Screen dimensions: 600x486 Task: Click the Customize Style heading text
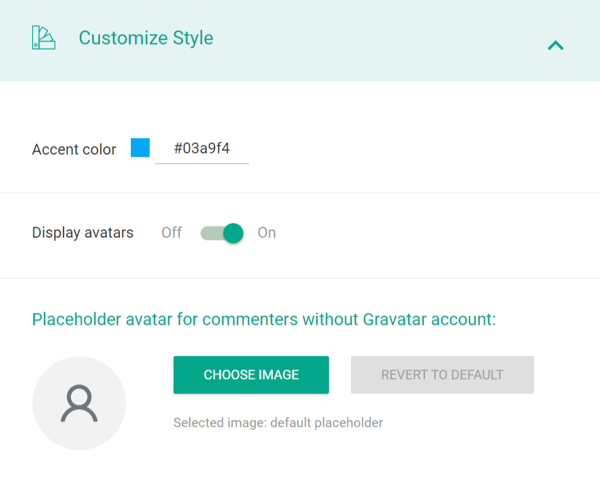click(x=146, y=38)
